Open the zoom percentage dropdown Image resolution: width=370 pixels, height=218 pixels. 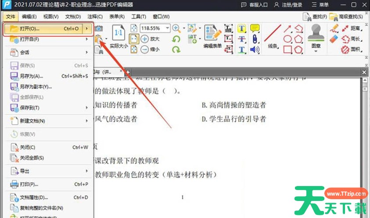(x=167, y=28)
